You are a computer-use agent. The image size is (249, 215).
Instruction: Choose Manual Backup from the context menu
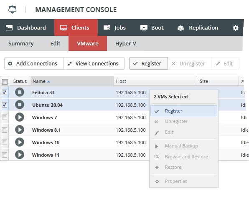(x=184, y=146)
